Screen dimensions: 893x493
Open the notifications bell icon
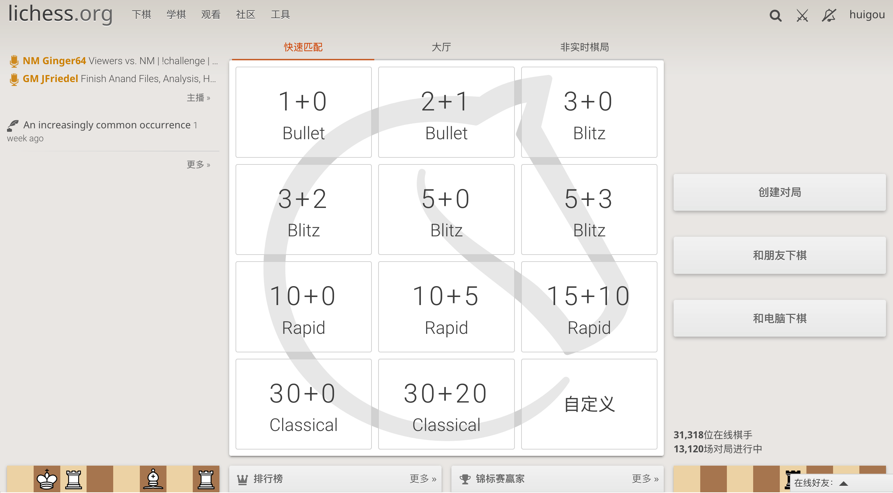[x=829, y=16]
